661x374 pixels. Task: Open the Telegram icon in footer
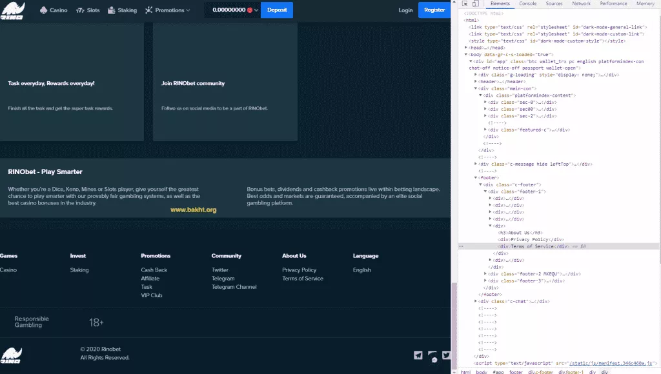[x=418, y=355]
